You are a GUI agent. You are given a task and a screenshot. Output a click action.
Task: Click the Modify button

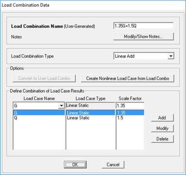[x=162, y=128]
